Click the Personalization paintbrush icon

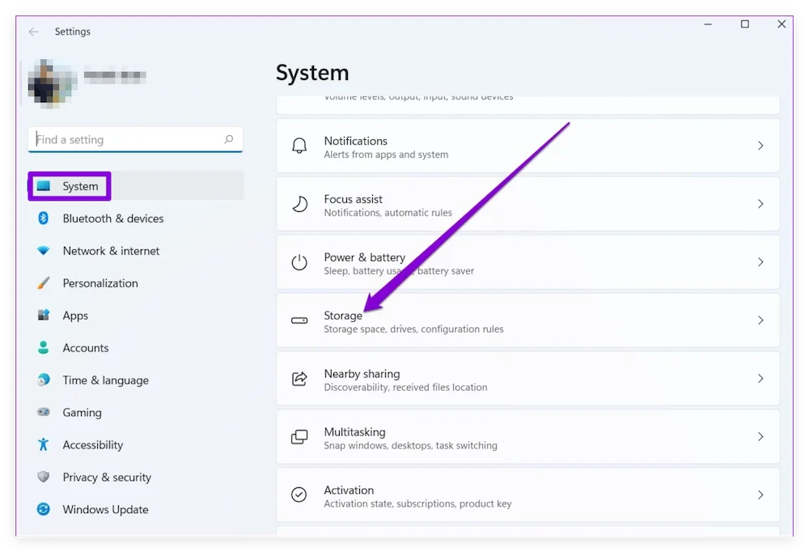coord(44,283)
